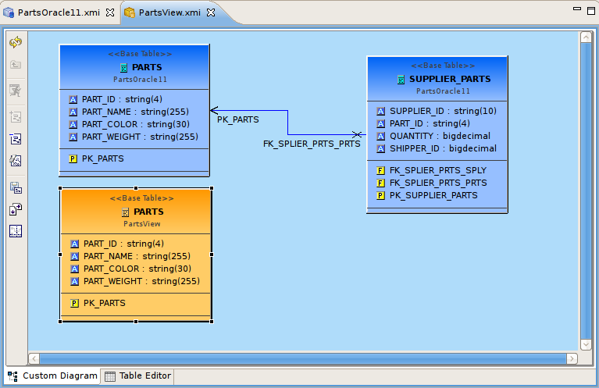Click the vertical scrollbar down arrow

587,344
